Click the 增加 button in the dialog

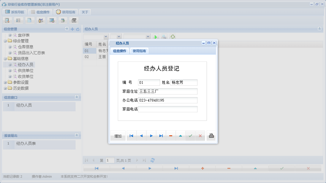tap(118, 135)
